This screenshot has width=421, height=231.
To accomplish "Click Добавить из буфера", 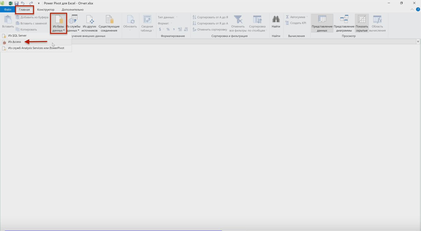I will click(32, 17).
